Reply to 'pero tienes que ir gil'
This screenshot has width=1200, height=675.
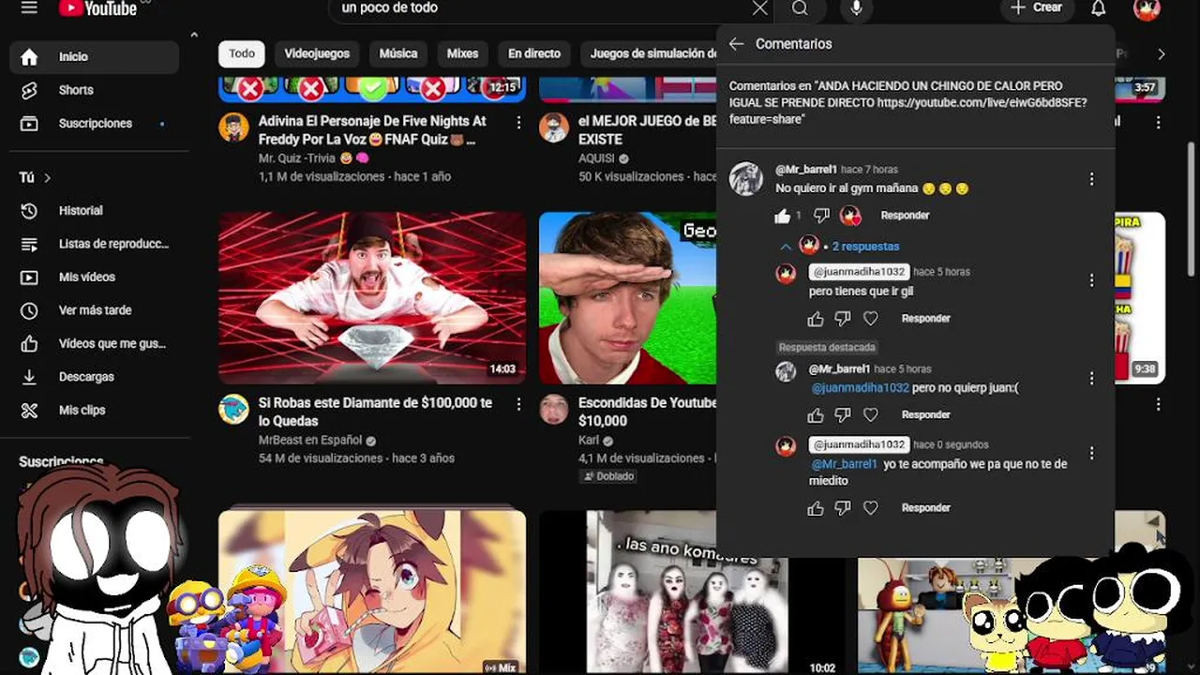[926, 319]
